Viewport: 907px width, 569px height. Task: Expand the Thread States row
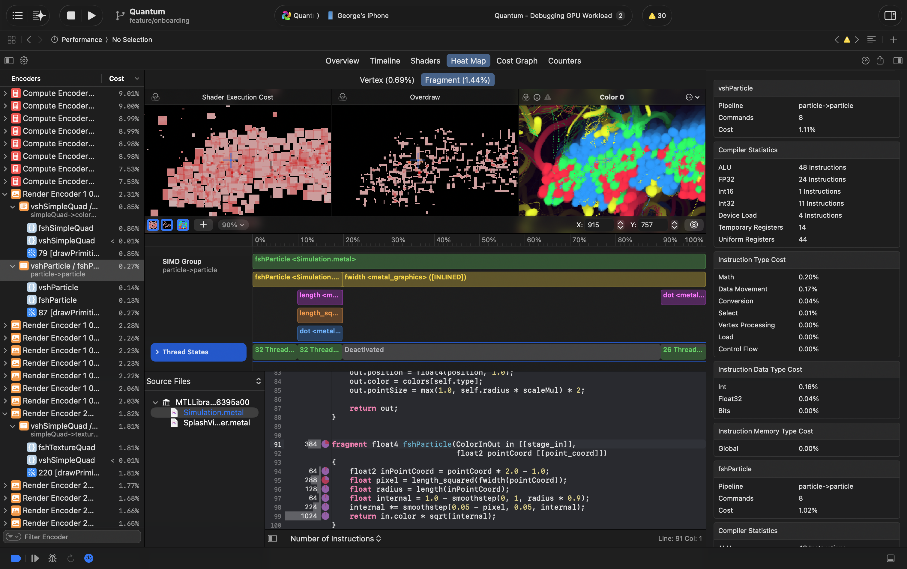[157, 352]
